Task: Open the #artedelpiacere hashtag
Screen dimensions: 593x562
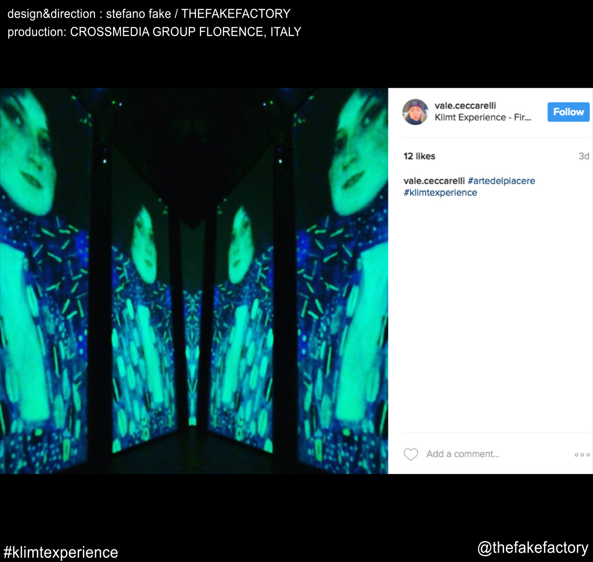Action: (501, 181)
